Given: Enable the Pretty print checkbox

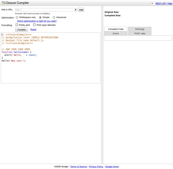Looking at the screenshot, I should click(17, 25).
